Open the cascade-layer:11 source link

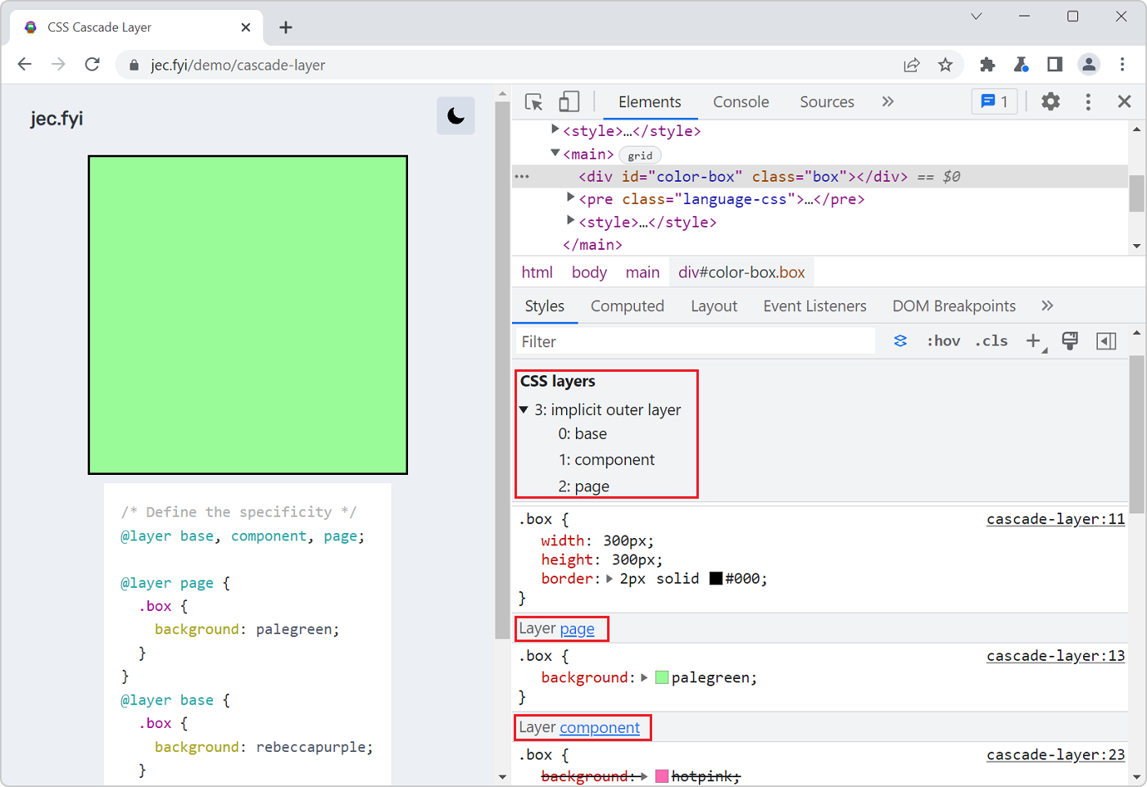[x=1055, y=518]
